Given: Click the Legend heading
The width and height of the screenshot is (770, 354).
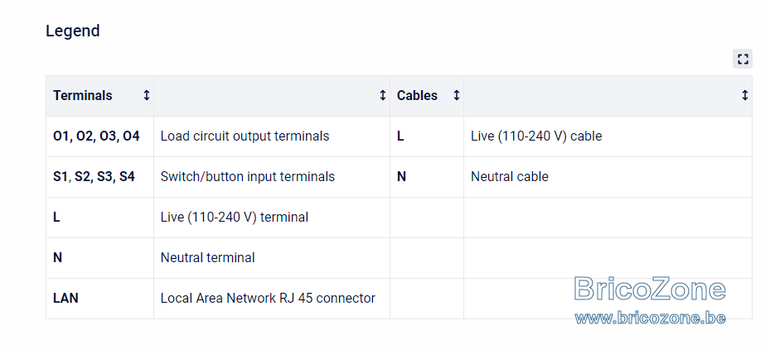Looking at the screenshot, I should (x=73, y=31).
